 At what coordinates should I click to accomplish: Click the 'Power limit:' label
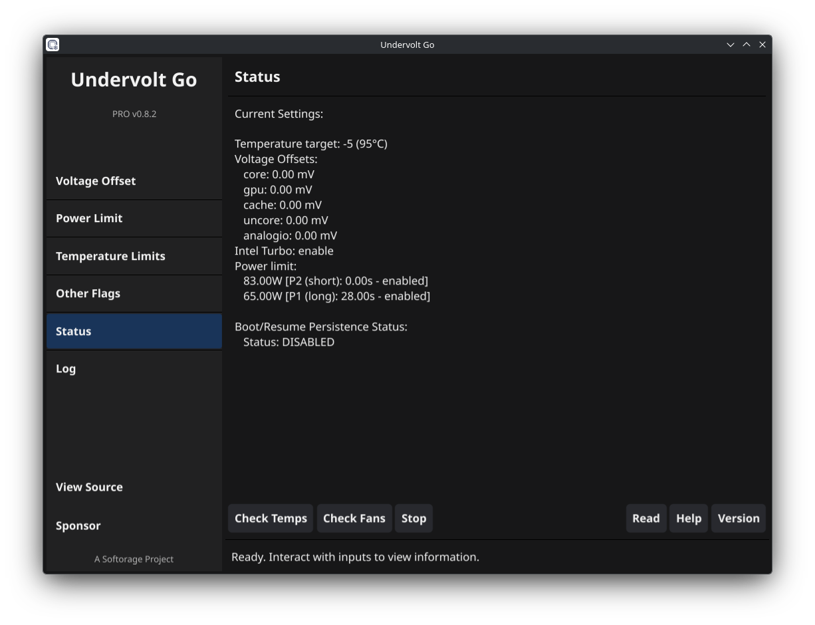[265, 266]
